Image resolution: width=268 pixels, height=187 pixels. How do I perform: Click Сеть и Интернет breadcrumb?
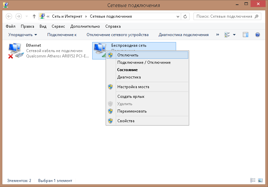click(x=67, y=16)
